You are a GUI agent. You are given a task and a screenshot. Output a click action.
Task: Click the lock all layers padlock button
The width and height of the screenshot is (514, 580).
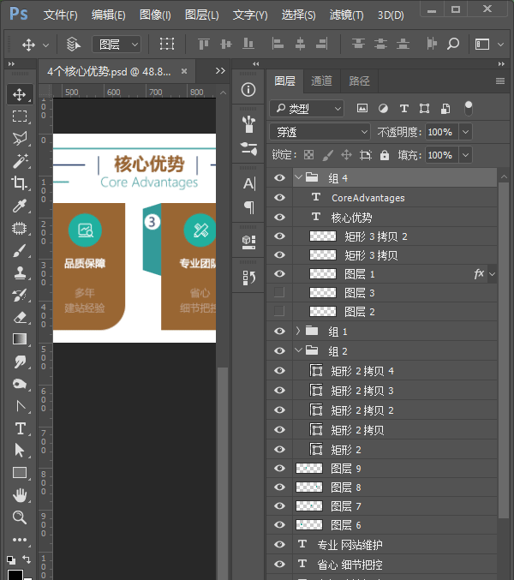click(385, 155)
